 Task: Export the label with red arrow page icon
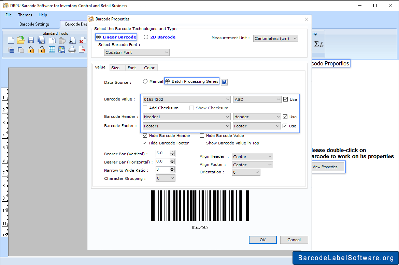[82, 49]
